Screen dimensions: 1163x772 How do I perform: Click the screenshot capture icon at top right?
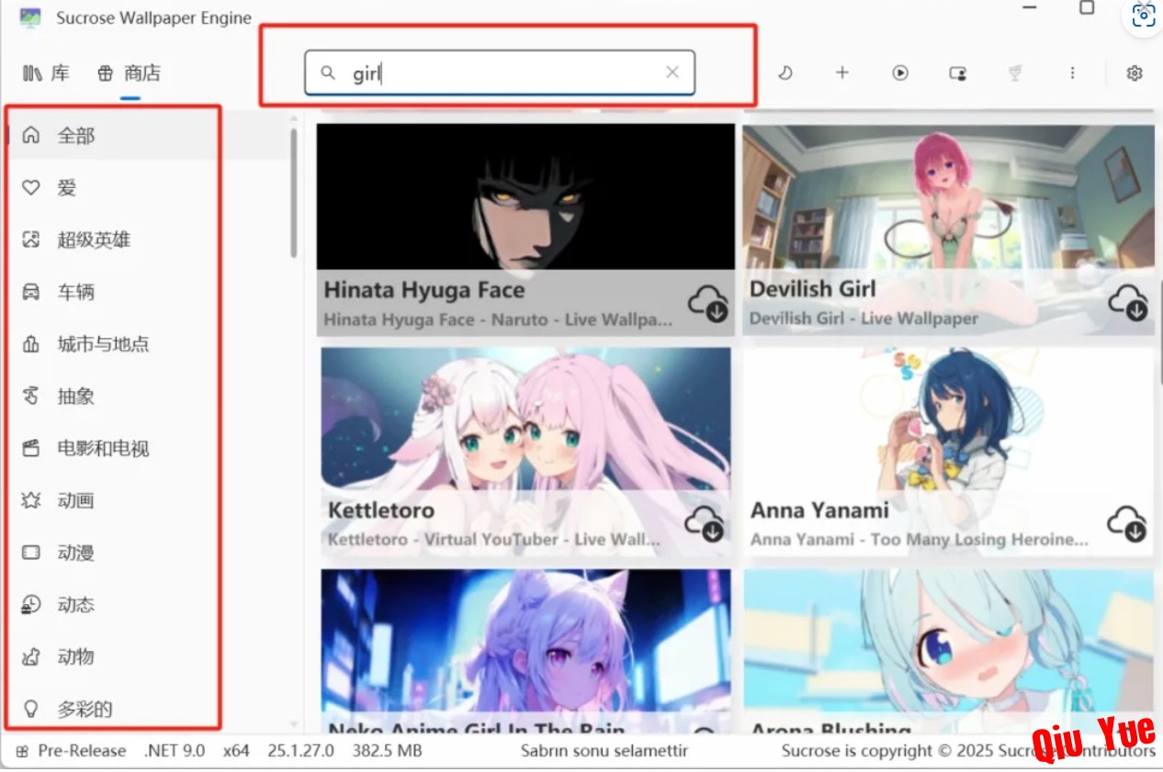point(1144,16)
